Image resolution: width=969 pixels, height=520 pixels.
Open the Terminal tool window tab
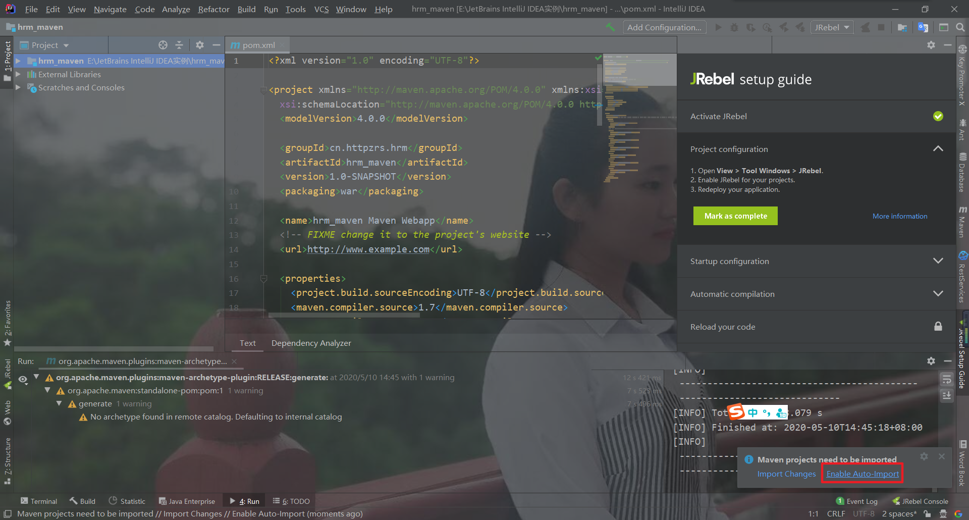pos(39,501)
